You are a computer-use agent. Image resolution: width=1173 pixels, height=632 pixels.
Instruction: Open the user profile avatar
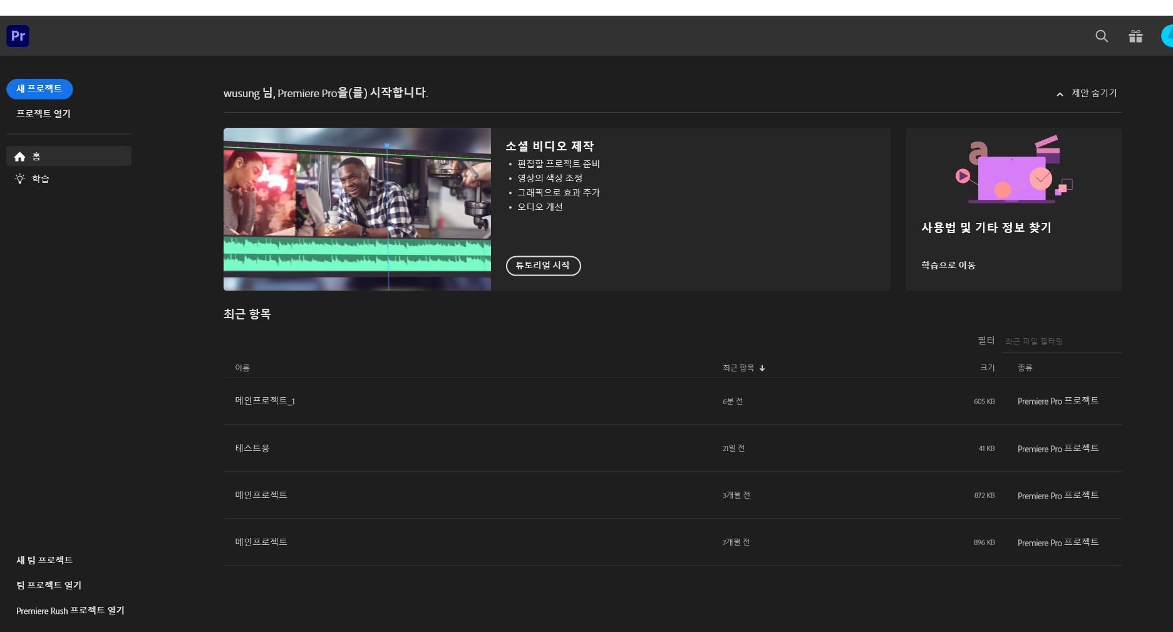[1167, 36]
